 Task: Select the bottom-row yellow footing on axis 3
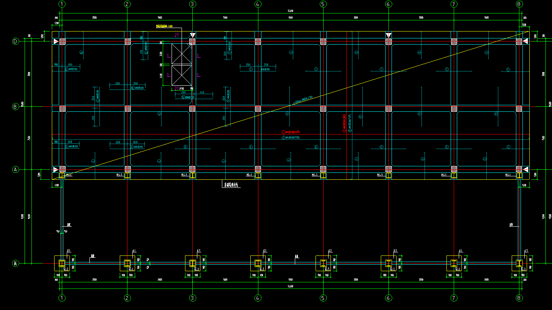click(x=193, y=264)
